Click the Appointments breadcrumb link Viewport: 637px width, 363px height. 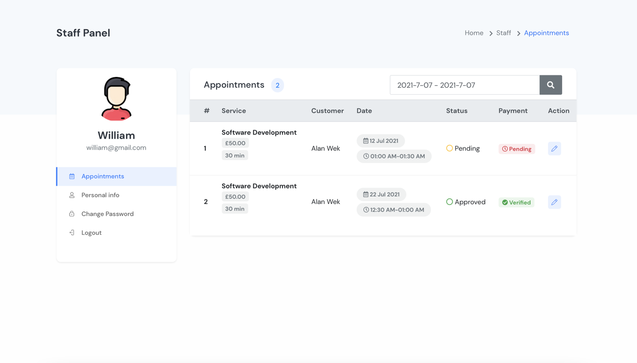546,33
